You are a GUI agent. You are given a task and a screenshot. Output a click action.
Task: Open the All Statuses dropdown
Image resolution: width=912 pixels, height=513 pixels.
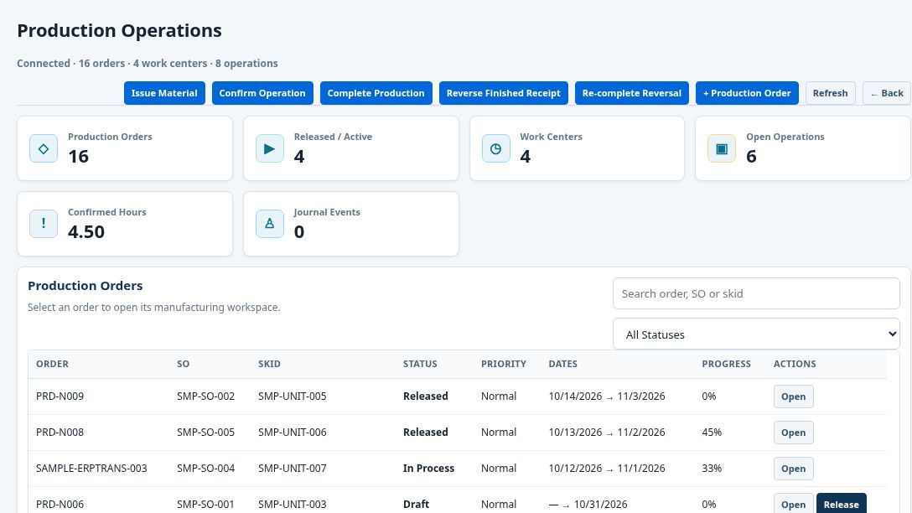[756, 334]
